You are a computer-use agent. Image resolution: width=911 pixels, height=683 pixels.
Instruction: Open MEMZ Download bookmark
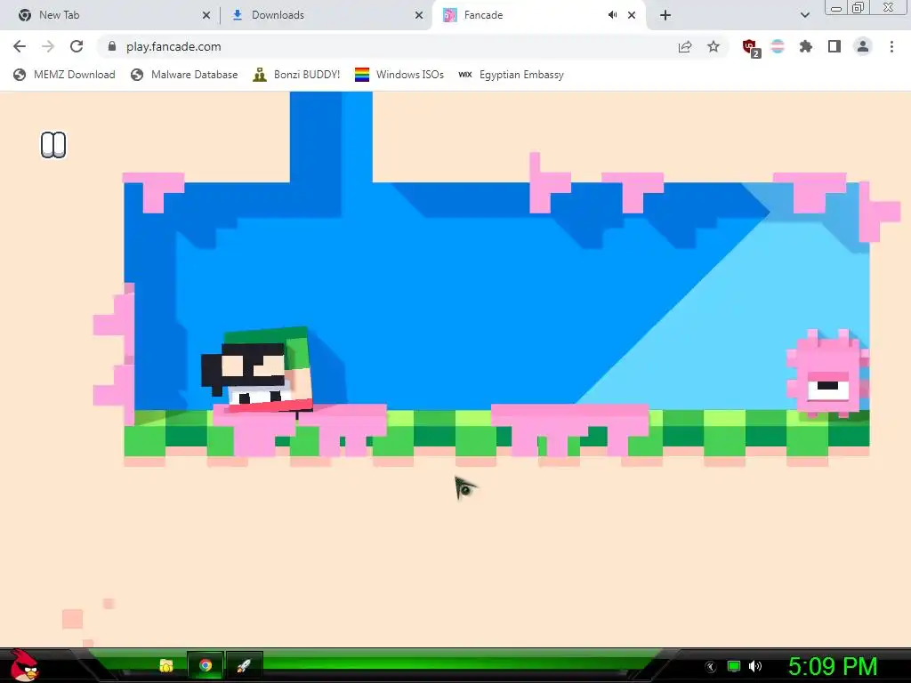pos(64,75)
